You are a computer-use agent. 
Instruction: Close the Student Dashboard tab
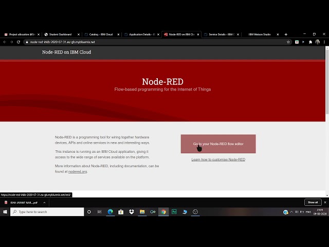[79, 34]
